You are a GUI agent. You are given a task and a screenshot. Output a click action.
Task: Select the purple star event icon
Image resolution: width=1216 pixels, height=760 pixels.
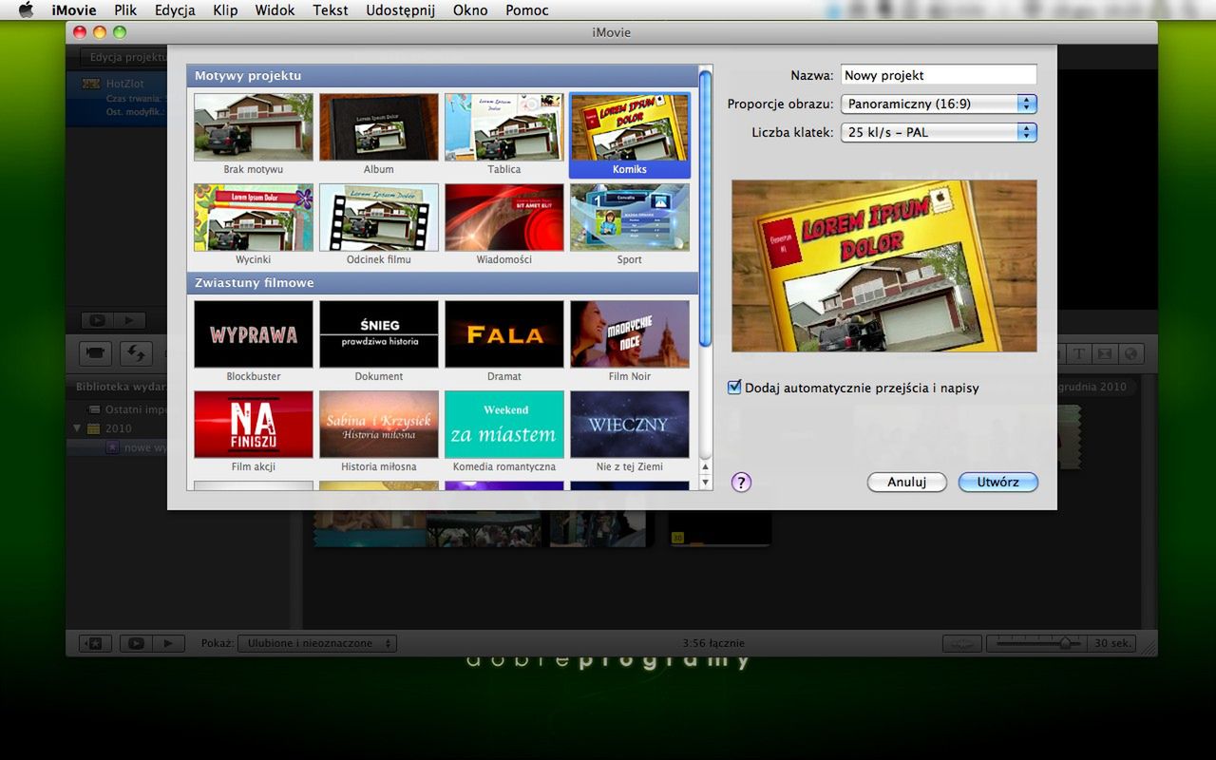[112, 447]
